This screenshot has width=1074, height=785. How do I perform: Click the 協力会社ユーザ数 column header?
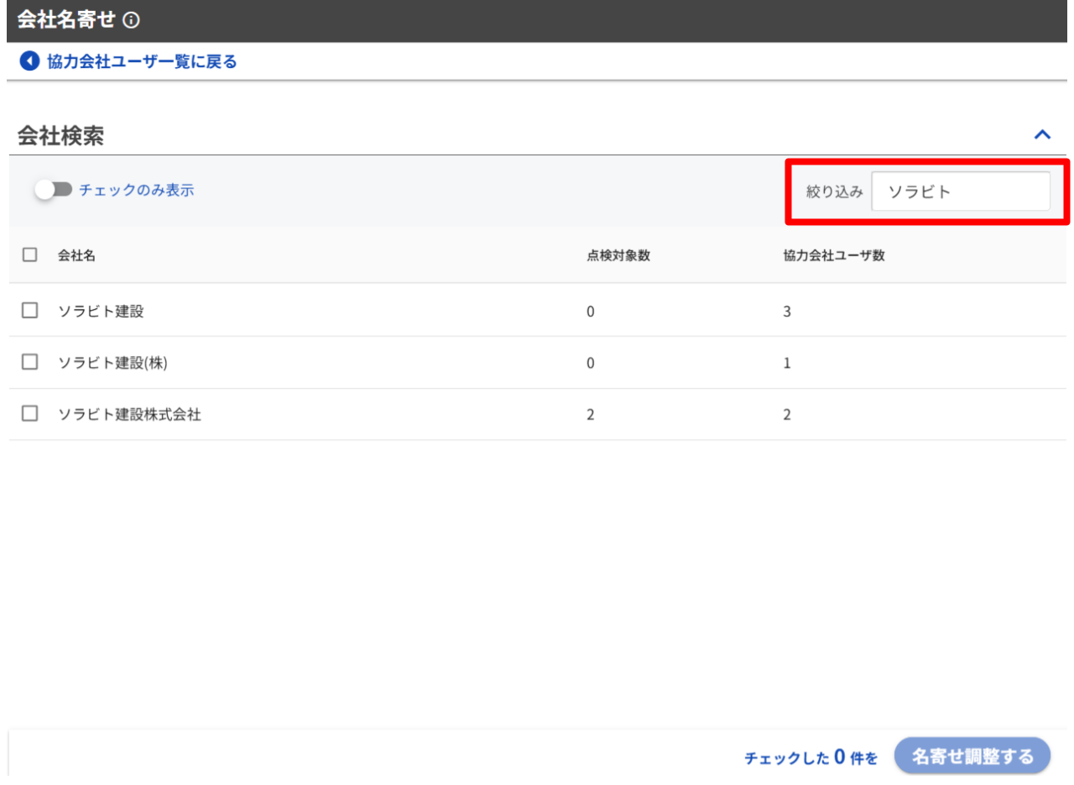tap(829, 256)
